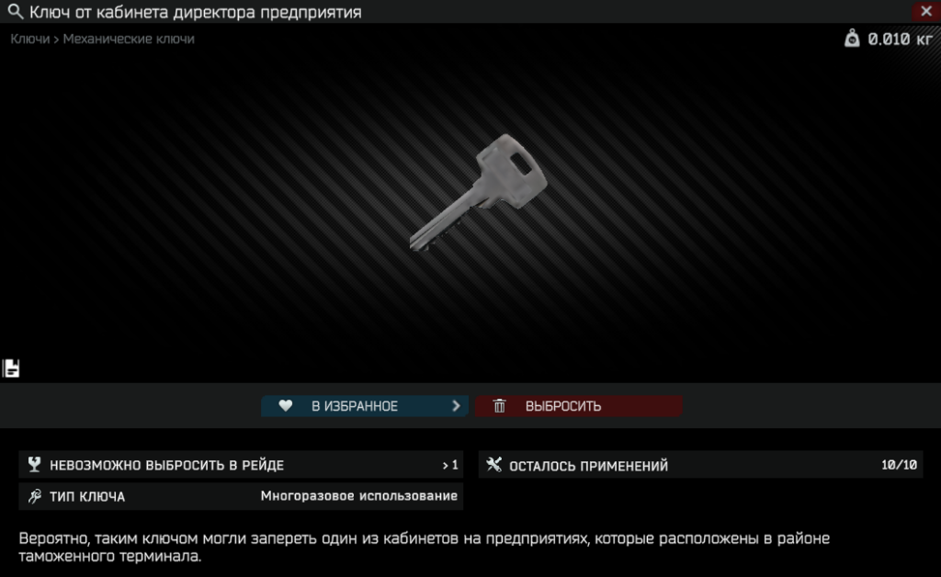The image size is (941, 577).
Task: Open the document notes icon
Action: click(x=11, y=368)
